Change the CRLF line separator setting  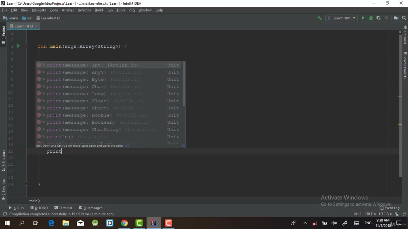(370, 214)
